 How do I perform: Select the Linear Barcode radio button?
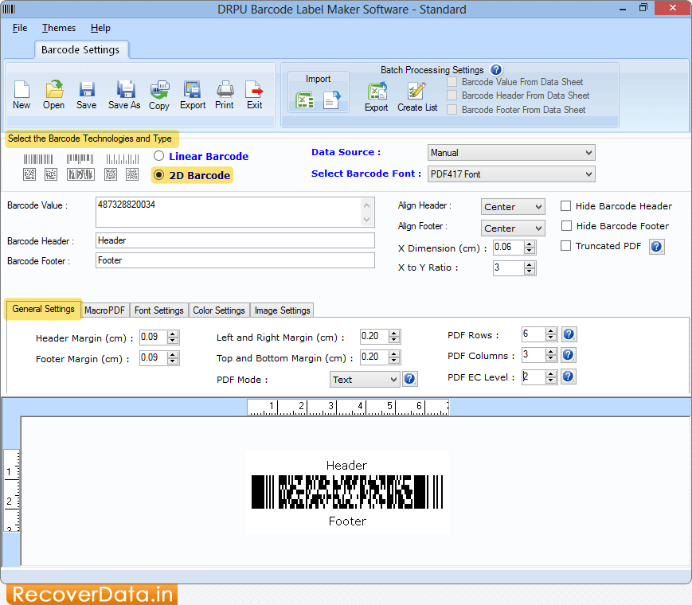[158, 156]
